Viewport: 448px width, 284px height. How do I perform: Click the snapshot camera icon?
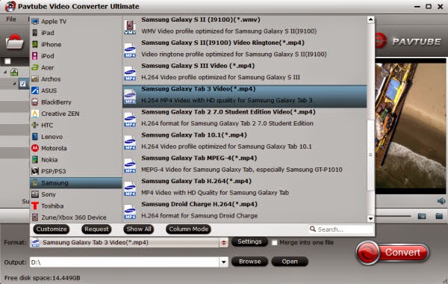tap(422, 216)
